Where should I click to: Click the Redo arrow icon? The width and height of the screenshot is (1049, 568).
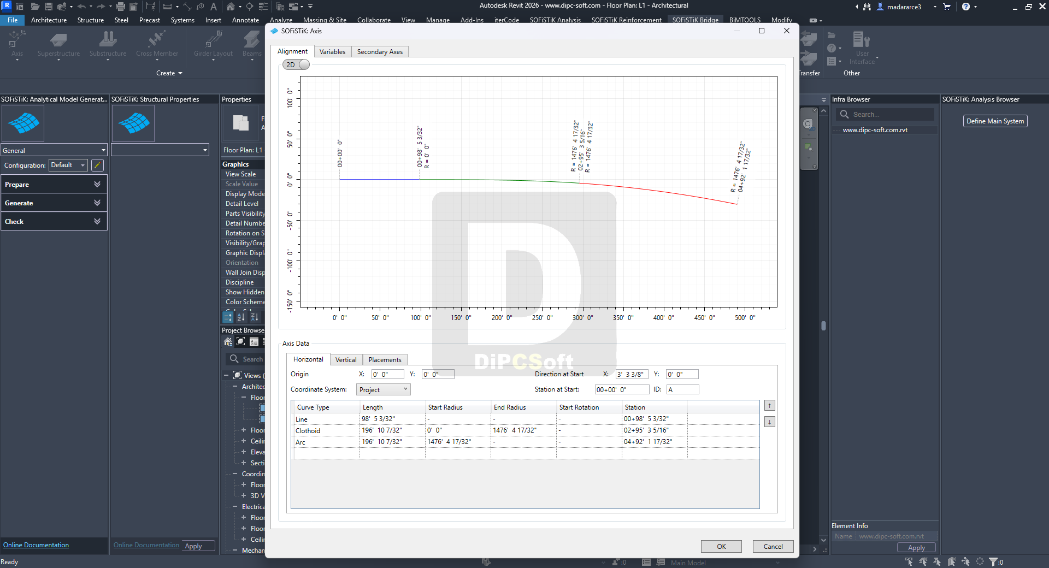101,7
